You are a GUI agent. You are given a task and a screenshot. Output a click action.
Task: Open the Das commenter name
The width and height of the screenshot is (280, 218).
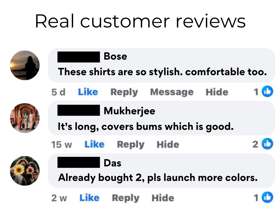click(113, 163)
